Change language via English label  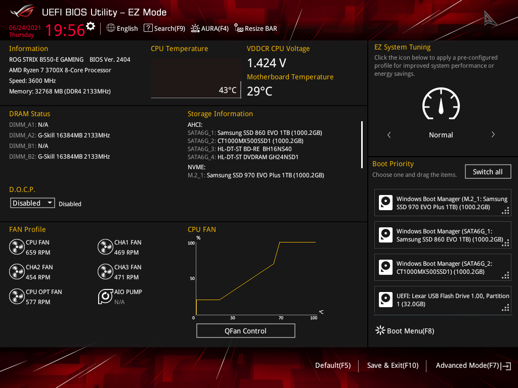(x=127, y=29)
